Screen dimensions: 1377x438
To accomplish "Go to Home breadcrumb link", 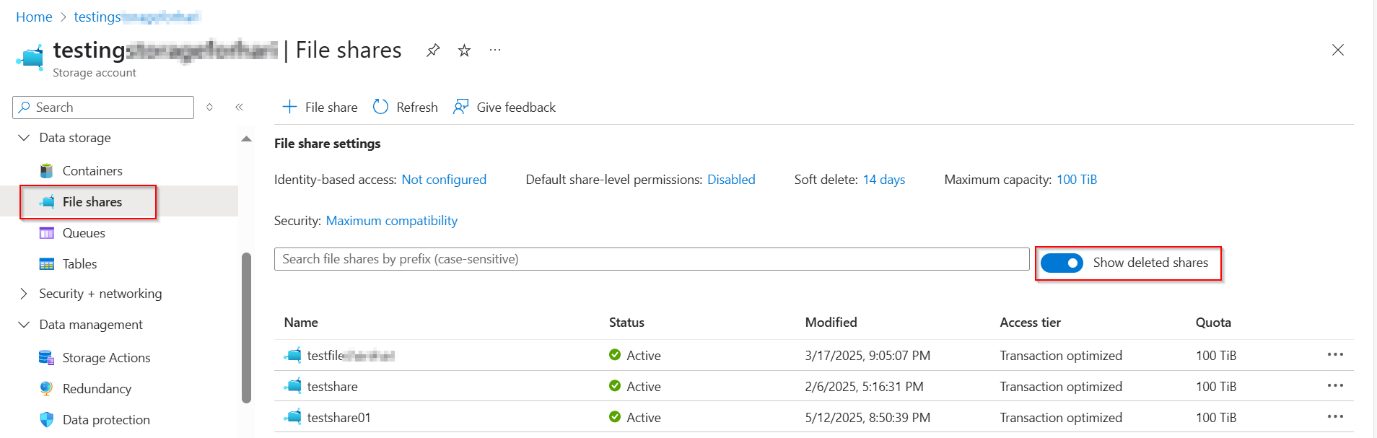I will [x=34, y=17].
